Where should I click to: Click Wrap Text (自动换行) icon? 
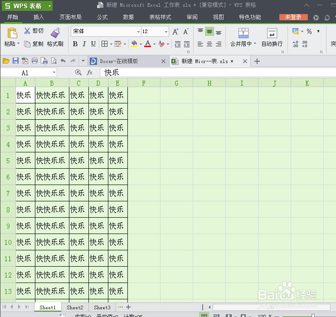click(x=272, y=33)
